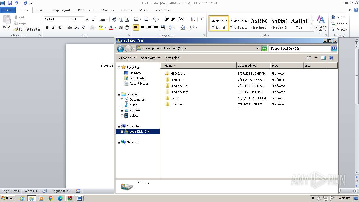Click the font color A button
The height and width of the screenshot is (202, 359).
click(111, 27)
